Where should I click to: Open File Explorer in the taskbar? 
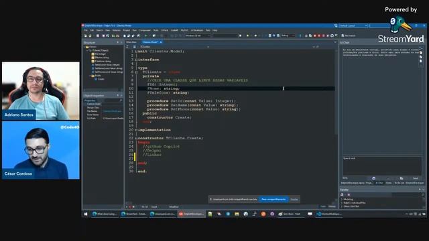click(x=237, y=214)
